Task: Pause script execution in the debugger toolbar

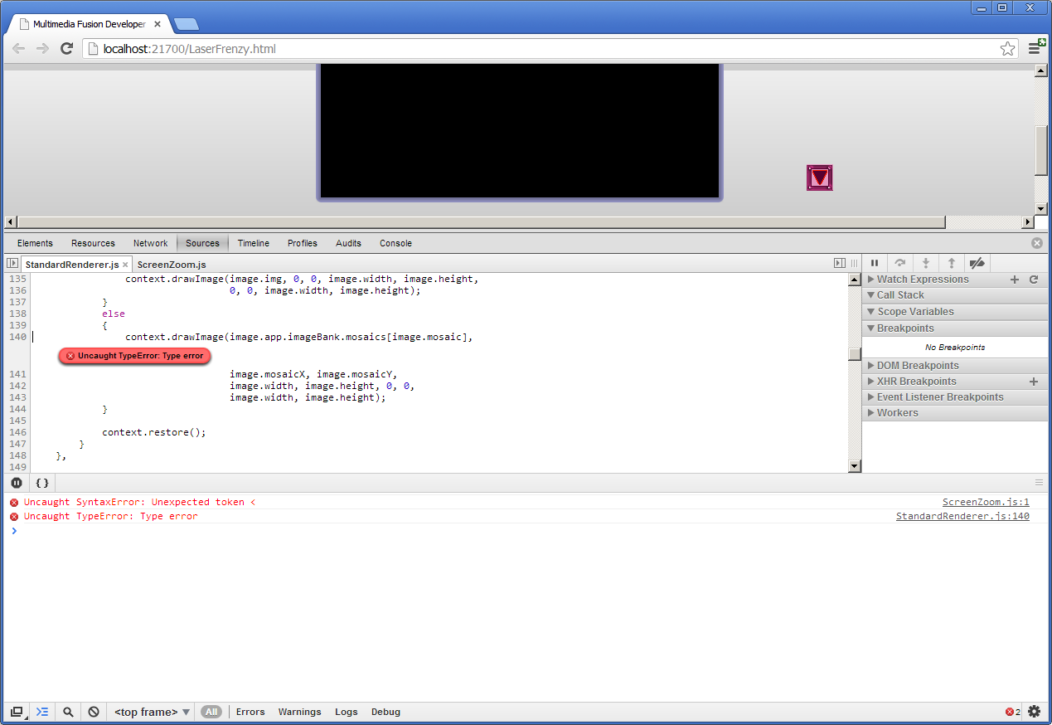Action: click(875, 263)
